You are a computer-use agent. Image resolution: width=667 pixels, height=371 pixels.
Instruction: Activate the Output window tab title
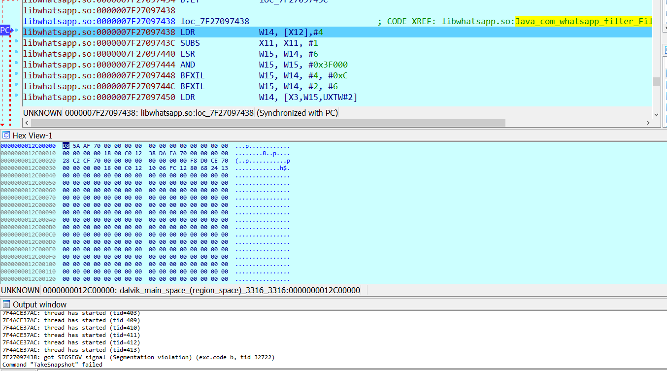click(x=39, y=304)
